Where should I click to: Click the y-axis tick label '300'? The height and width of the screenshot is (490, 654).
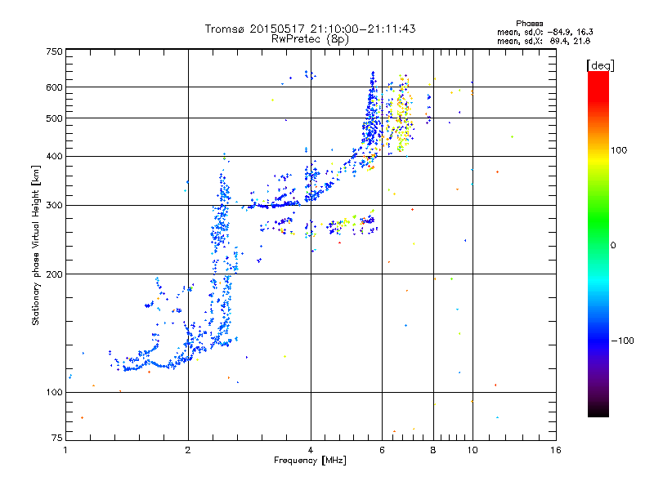click(x=55, y=205)
